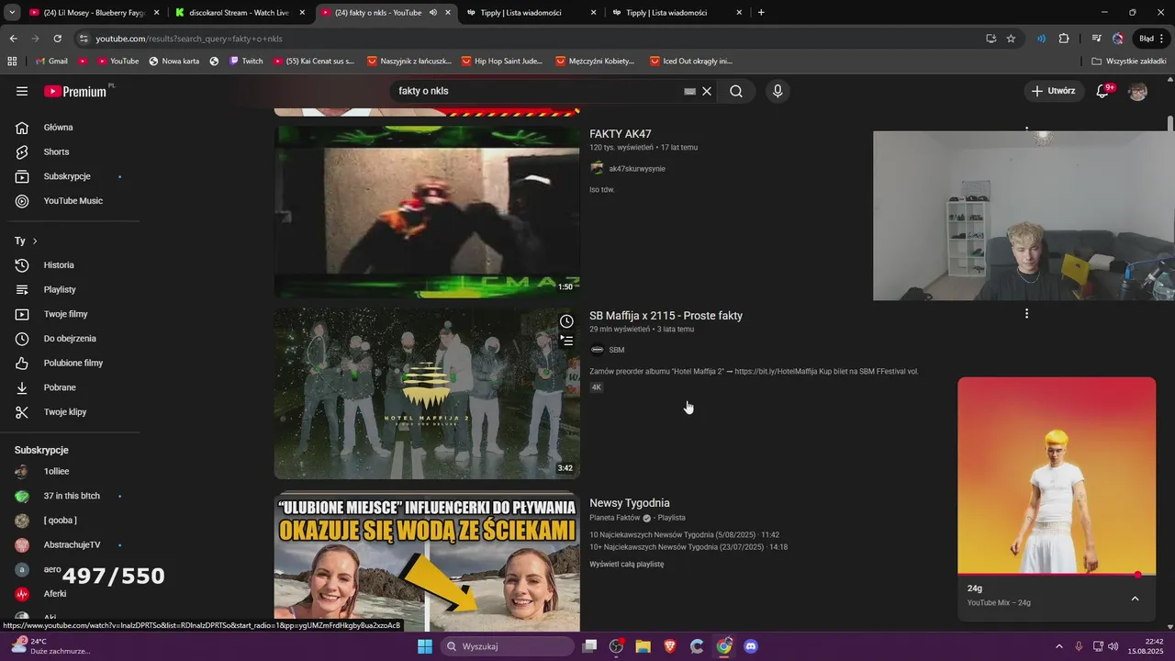1175x661 pixels.
Task: Open the extensions puzzle icon
Action: tap(1064, 39)
